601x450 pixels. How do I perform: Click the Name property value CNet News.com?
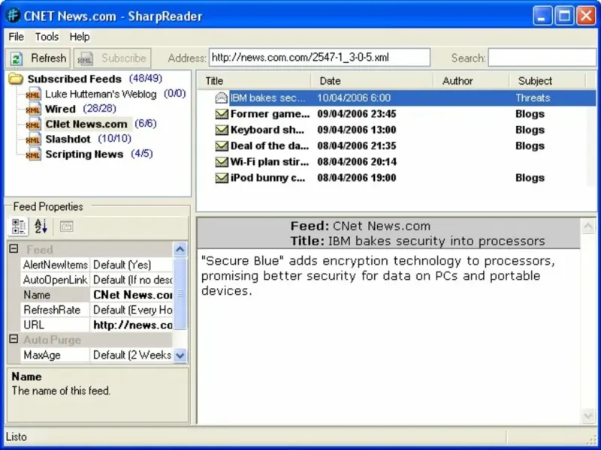click(x=133, y=295)
